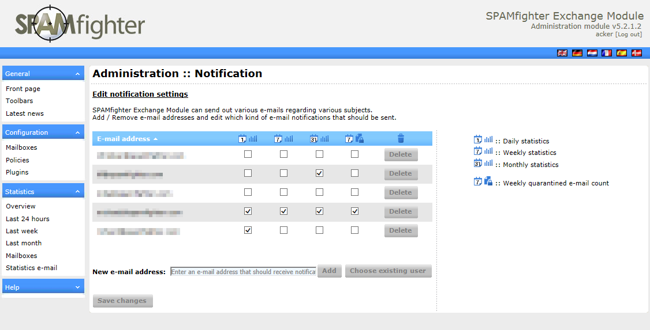Screen dimensions: 650x330
Task: Click the monthly statistics column header icon
Action: click(x=319, y=139)
